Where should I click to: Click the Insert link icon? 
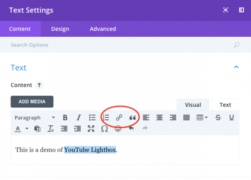pyautogui.click(x=119, y=118)
